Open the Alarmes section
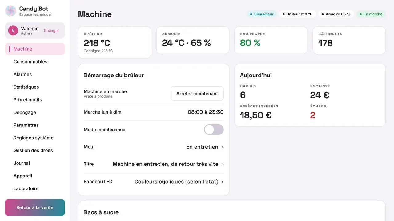Screen dimensions: 394x221 coord(35,74)
